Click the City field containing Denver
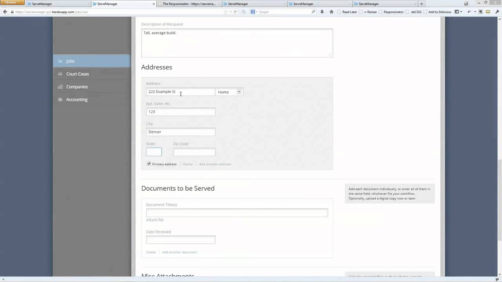This screenshot has width=502, height=282. (181, 132)
